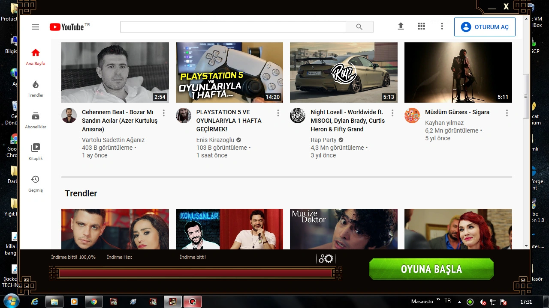Screen dimensions: 549x308
Task: Open launcher settings gears icon
Action: pyautogui.click(x=326, y=258)
